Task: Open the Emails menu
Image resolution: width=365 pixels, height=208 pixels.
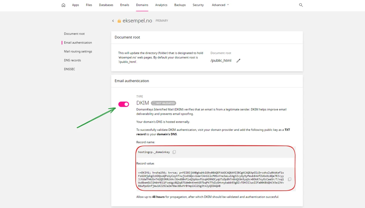Action: coord(125,5)
